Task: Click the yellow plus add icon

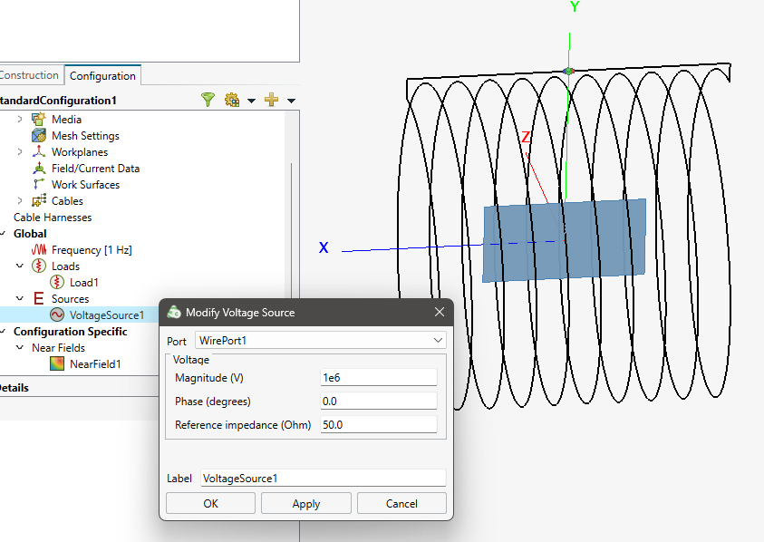Action: click(271, 100)
